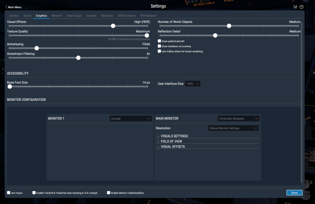Click the Done button
Viewport: 315px width, 204px height.
pyautogui.click(x=294, y=192)
